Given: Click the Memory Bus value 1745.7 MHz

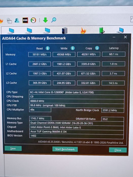Looking at the screenshot, I should (x=40, y=118).
